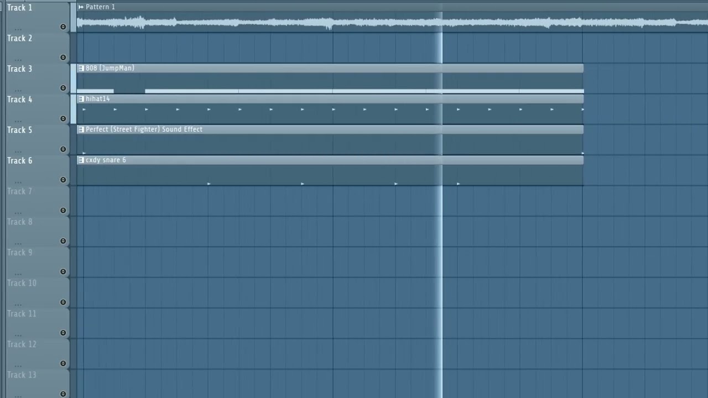Open the Perfect (Street Fighter) clip menu icon

click(81, 129)
